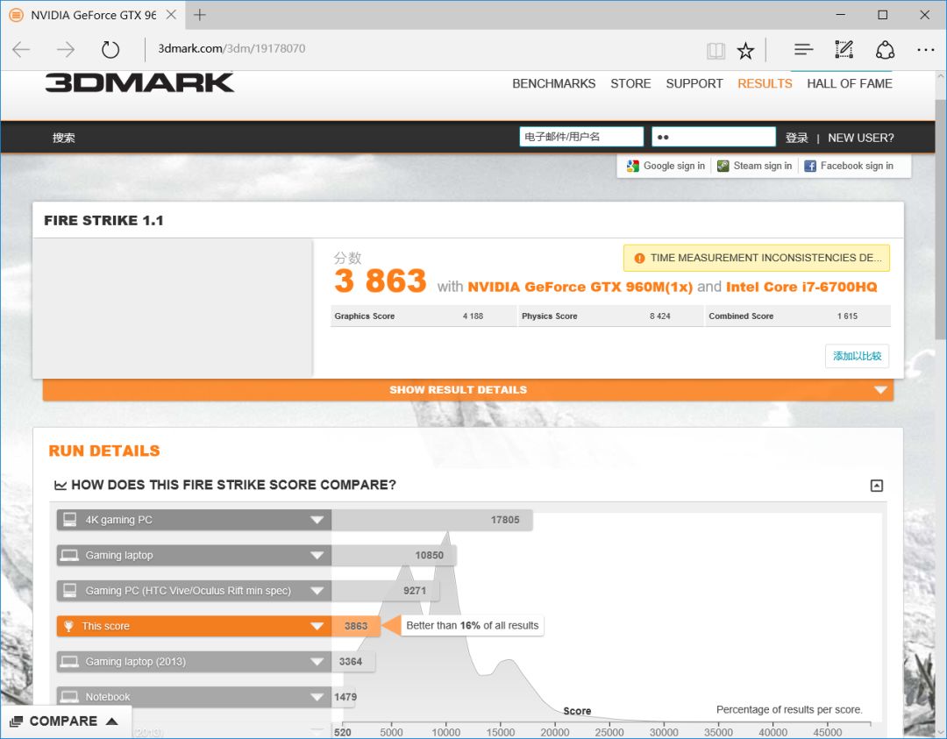Image resolution: width=947 pixels, height=739 pixels.
Task: Click the email/username input field
Action: click(581, 137)
